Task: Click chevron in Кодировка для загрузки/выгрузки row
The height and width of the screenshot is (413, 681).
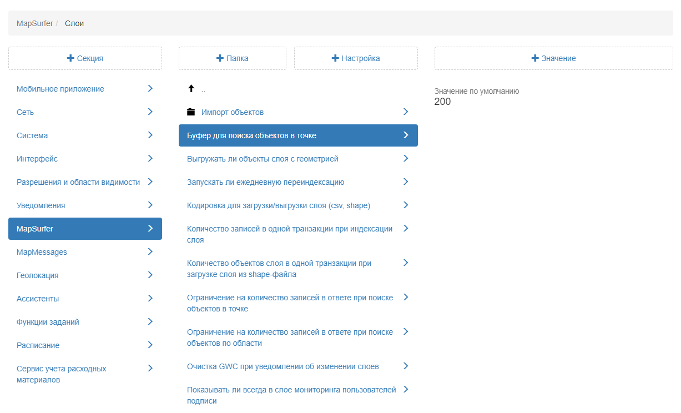Action: [x=406, y=205]
